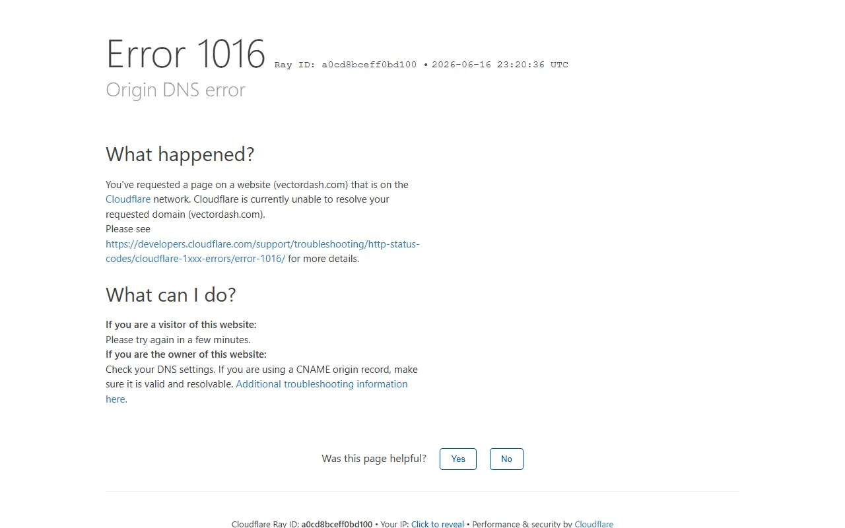This screenshot has height=528, width=845.
Task: Click the Origin DNS error subtitle
Action: tap(176, 90)
